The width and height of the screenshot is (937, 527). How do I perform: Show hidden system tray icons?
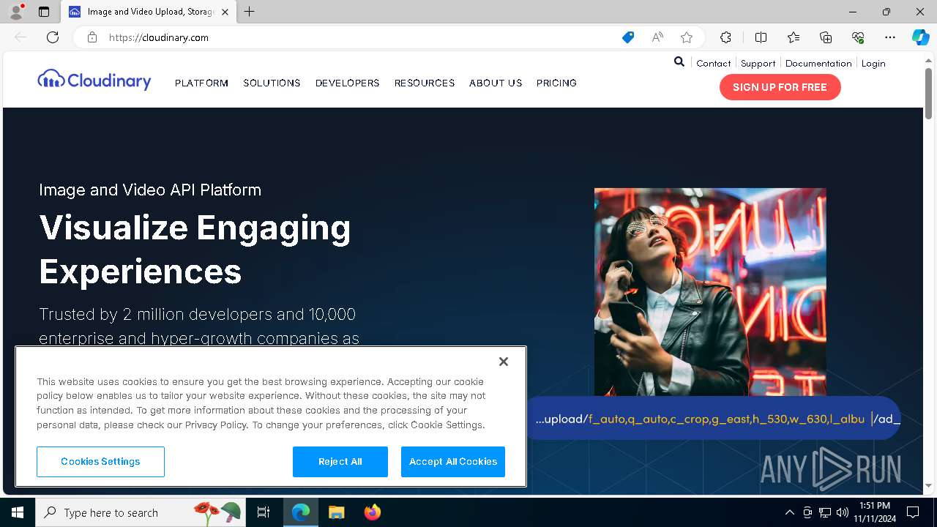[x=790, y=512]
